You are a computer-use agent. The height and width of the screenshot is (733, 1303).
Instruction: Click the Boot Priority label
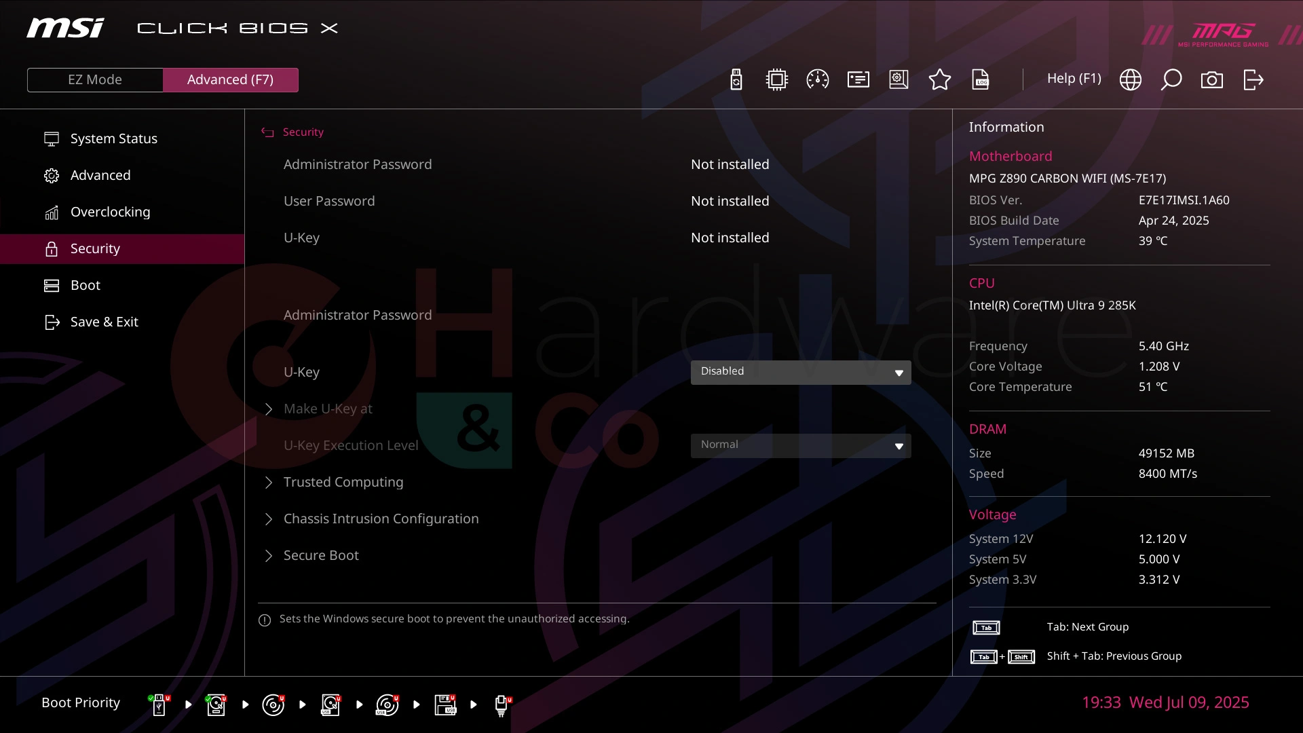click(x=81, y=702)
